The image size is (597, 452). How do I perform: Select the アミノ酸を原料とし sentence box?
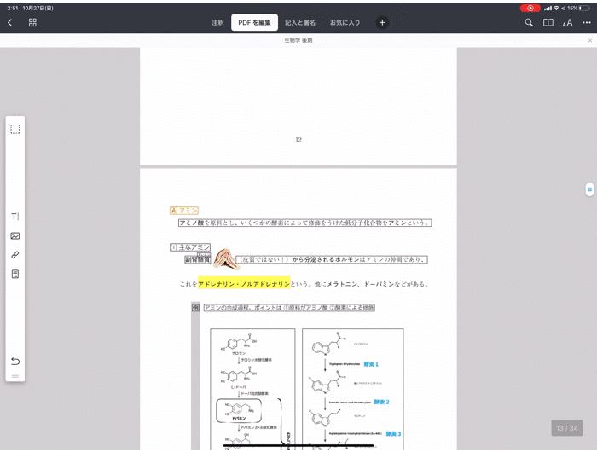pyautogui.click(x=305, y=223)
